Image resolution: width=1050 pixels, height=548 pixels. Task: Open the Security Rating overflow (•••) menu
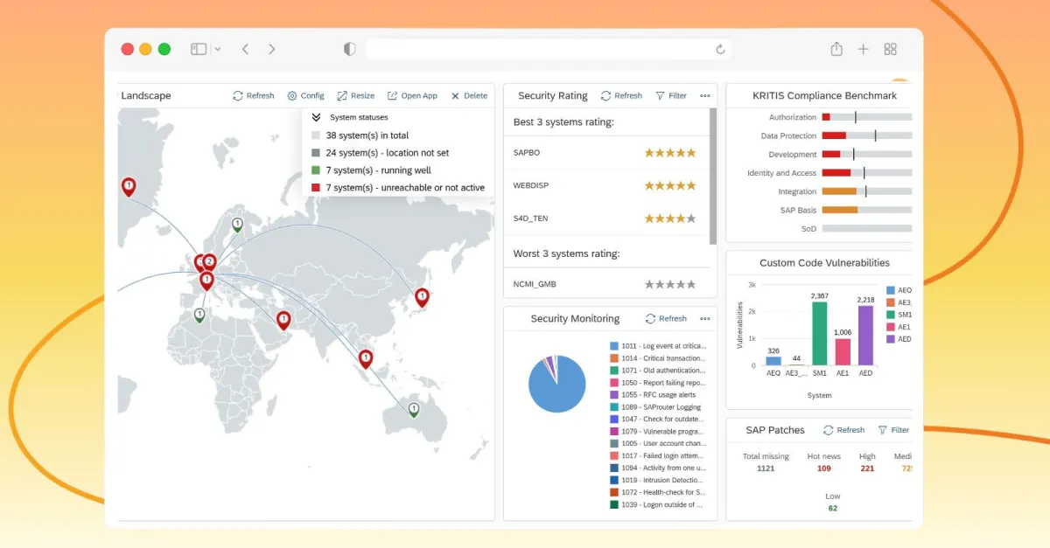pos(705,96)
